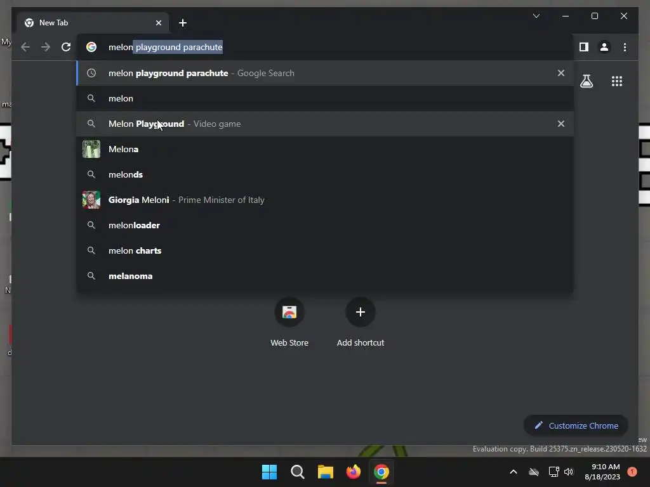Select the New Tab tab
The height and width of the screenshot is (487, 650).
pyautogui.click(x=93, y=23)
